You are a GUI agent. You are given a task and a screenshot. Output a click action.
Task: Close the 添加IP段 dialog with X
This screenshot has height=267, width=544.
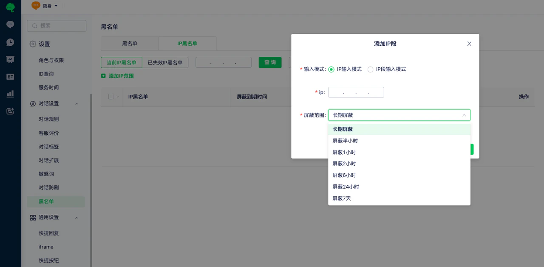pyautogui.click(x=469, y=44)
